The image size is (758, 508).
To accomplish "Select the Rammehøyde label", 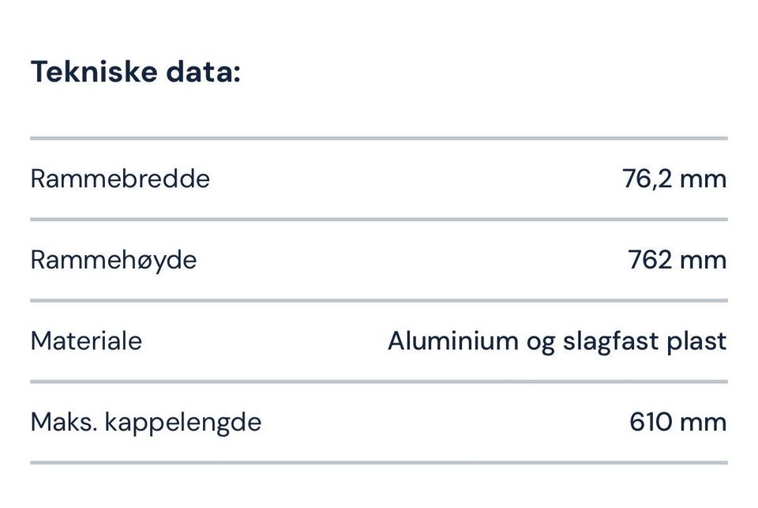I will click(x=113, y=260).
